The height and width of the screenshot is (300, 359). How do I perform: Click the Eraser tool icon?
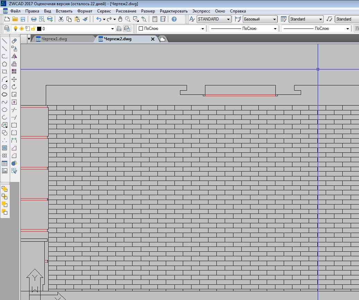click(x=14, y=41)
